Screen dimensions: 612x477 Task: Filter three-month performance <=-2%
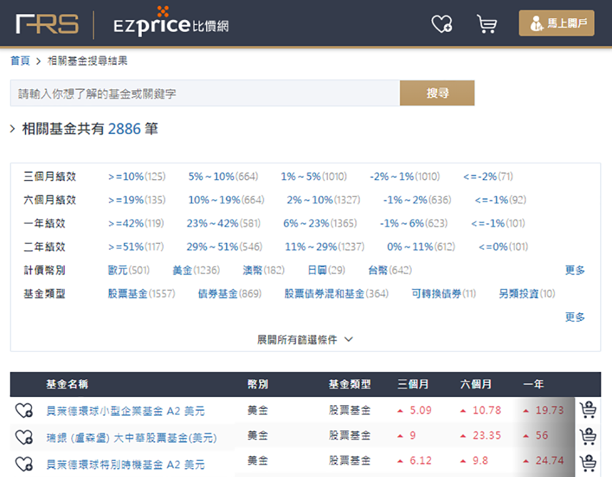(x=488, y=177)
